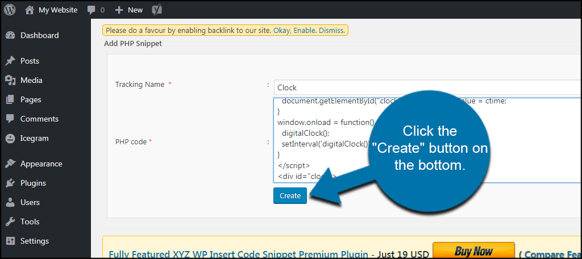Click the Settings sliders icon
This screenshot has height=259, width=582.
pyautogui.click(x=10, y=241)
